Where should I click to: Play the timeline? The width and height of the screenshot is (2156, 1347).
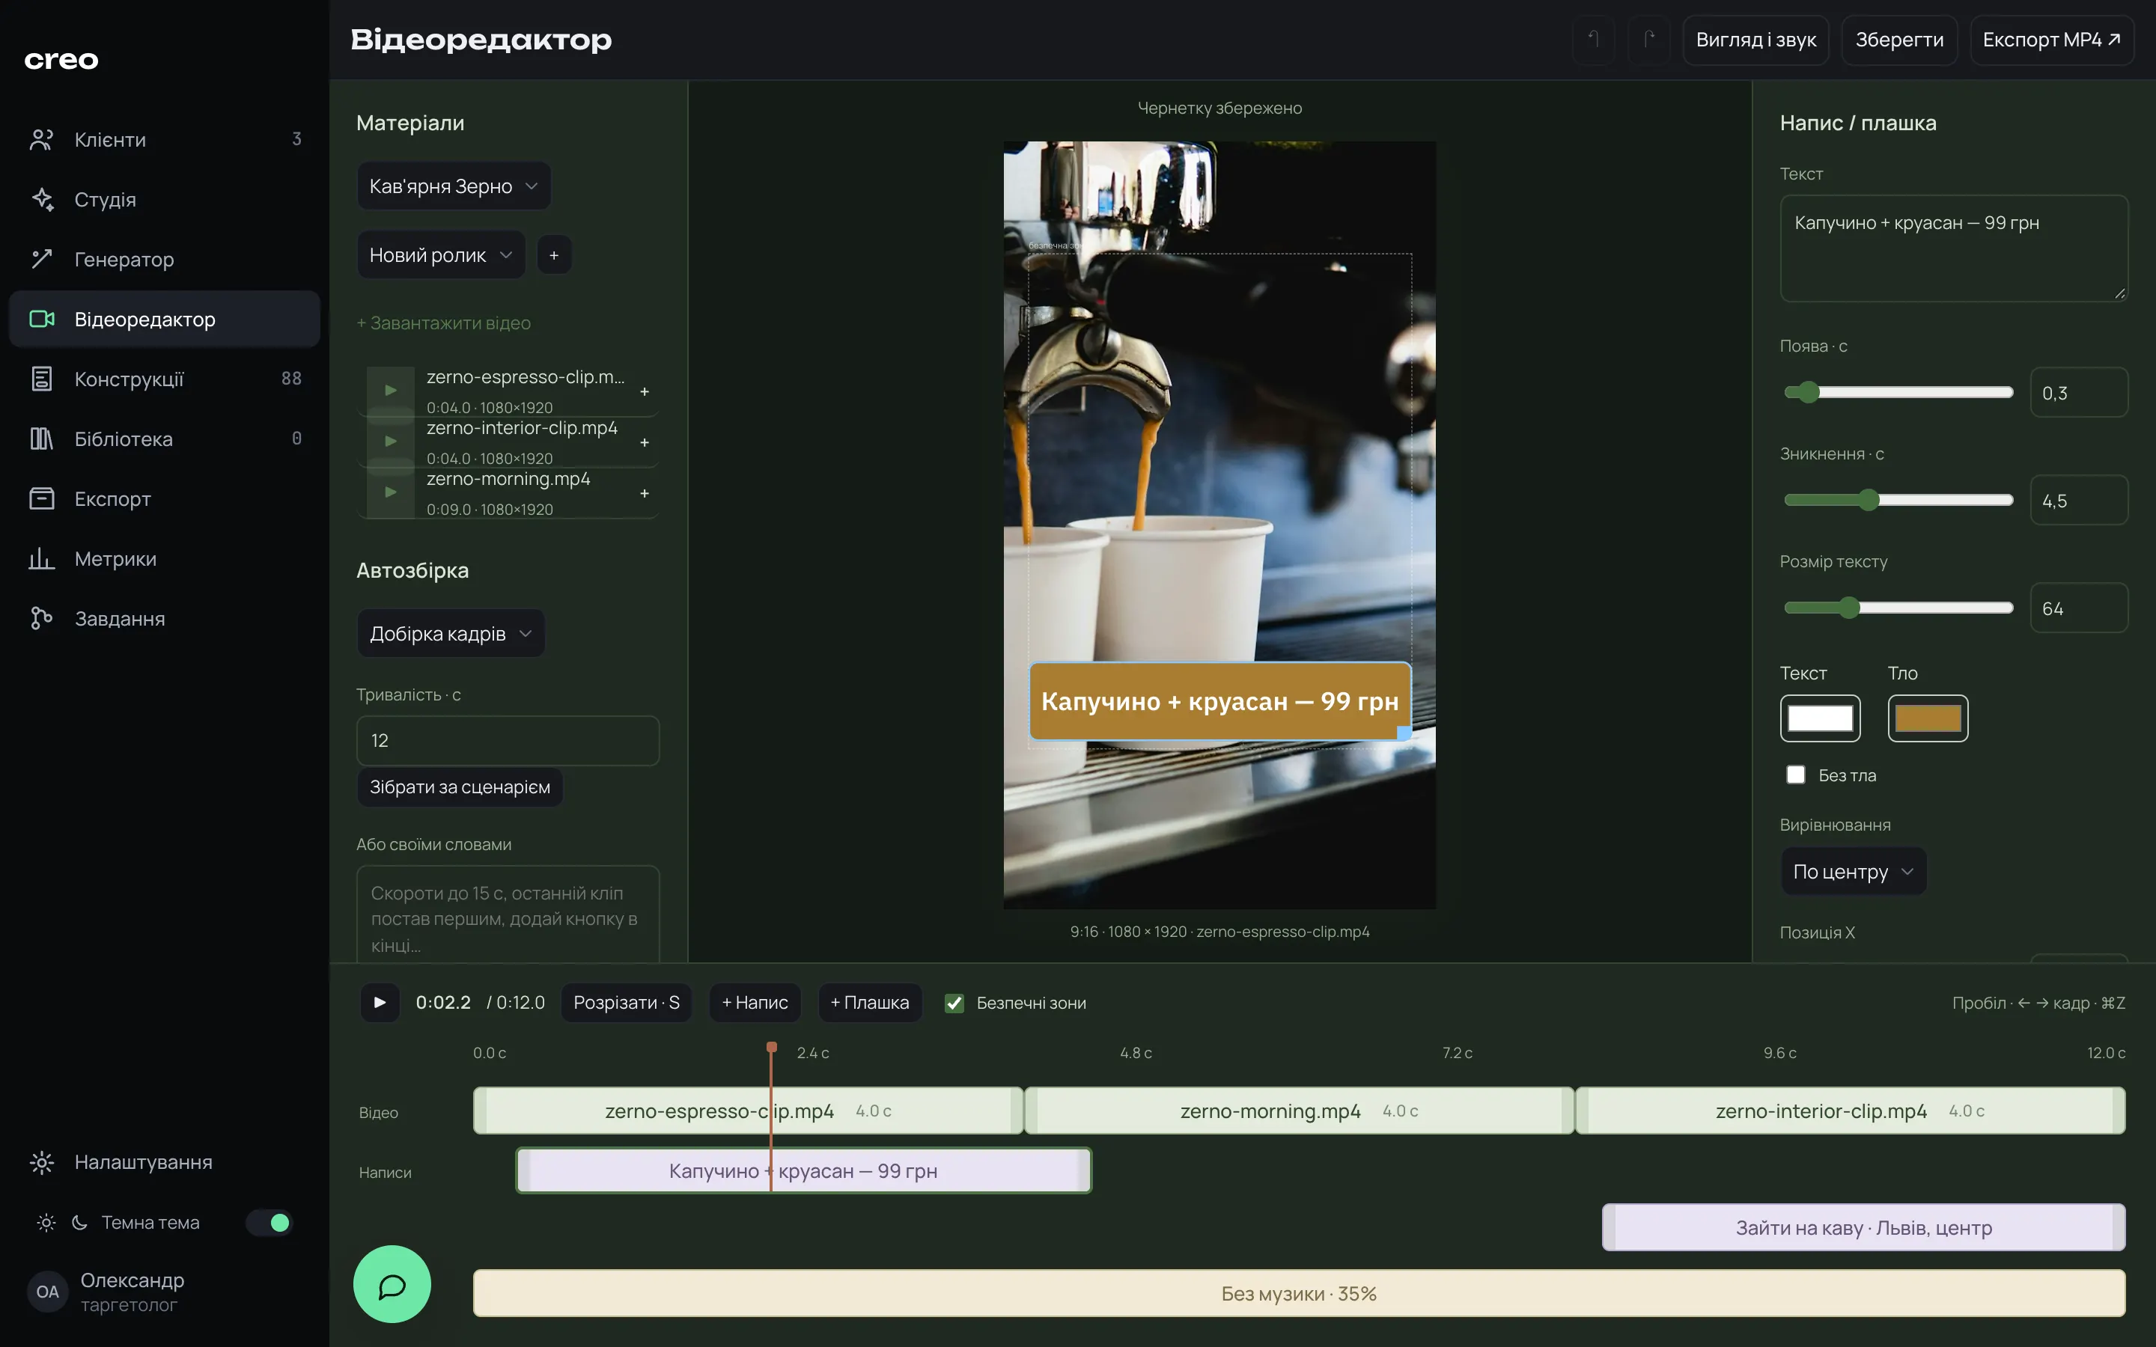380,1002
